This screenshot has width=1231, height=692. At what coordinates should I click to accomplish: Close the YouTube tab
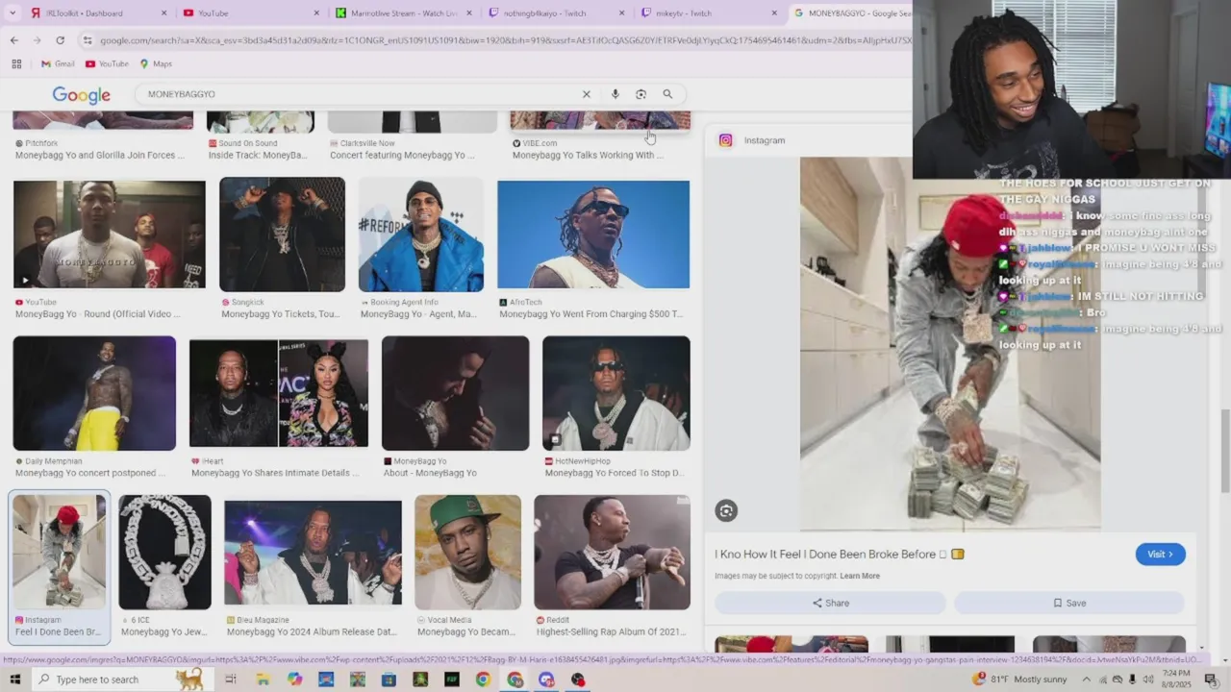(x=316, y=13)
